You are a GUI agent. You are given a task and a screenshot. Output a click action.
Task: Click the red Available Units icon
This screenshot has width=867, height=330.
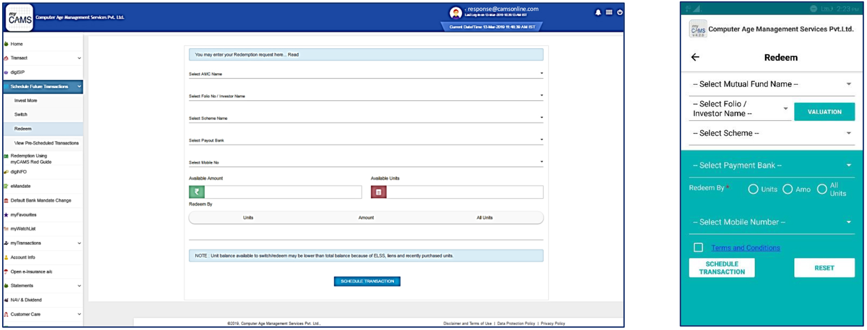click(378, 192)
